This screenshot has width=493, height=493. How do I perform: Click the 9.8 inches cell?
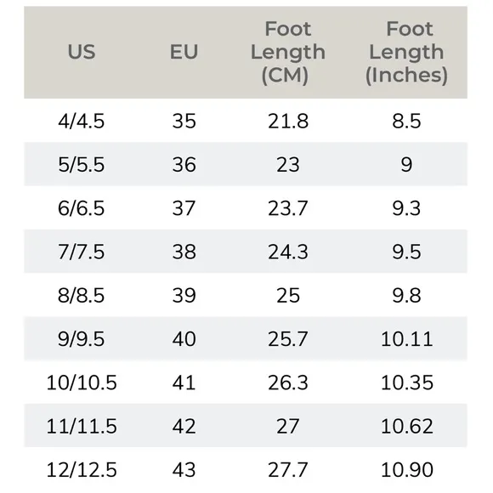[x=406, y=295]
